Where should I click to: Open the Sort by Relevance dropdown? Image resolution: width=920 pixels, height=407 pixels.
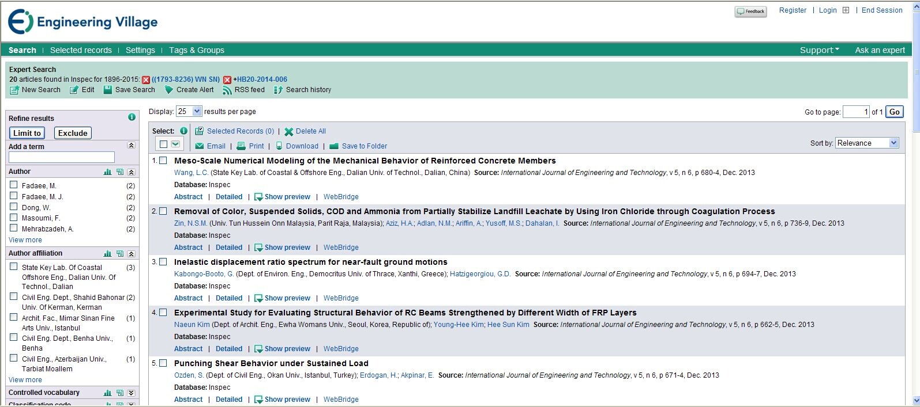point(867,143)
